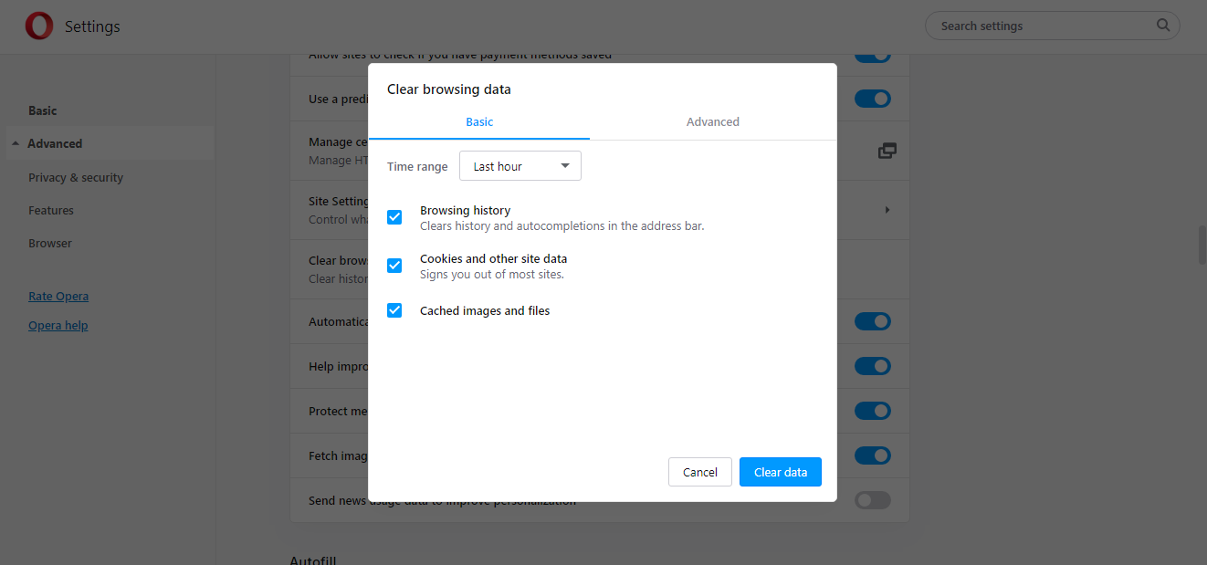The width and height of the screenshot is (1207, 565).
Task: Open the manage certificates external window icon
Action: (887, 151)
